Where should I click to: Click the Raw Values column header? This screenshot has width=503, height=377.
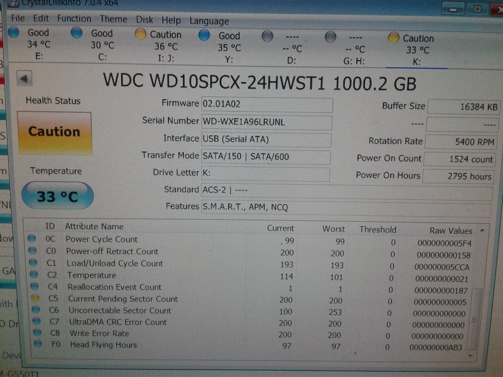point(451,231)
